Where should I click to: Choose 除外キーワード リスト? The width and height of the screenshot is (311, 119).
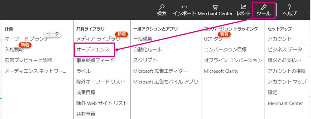(x=101, y=82)
